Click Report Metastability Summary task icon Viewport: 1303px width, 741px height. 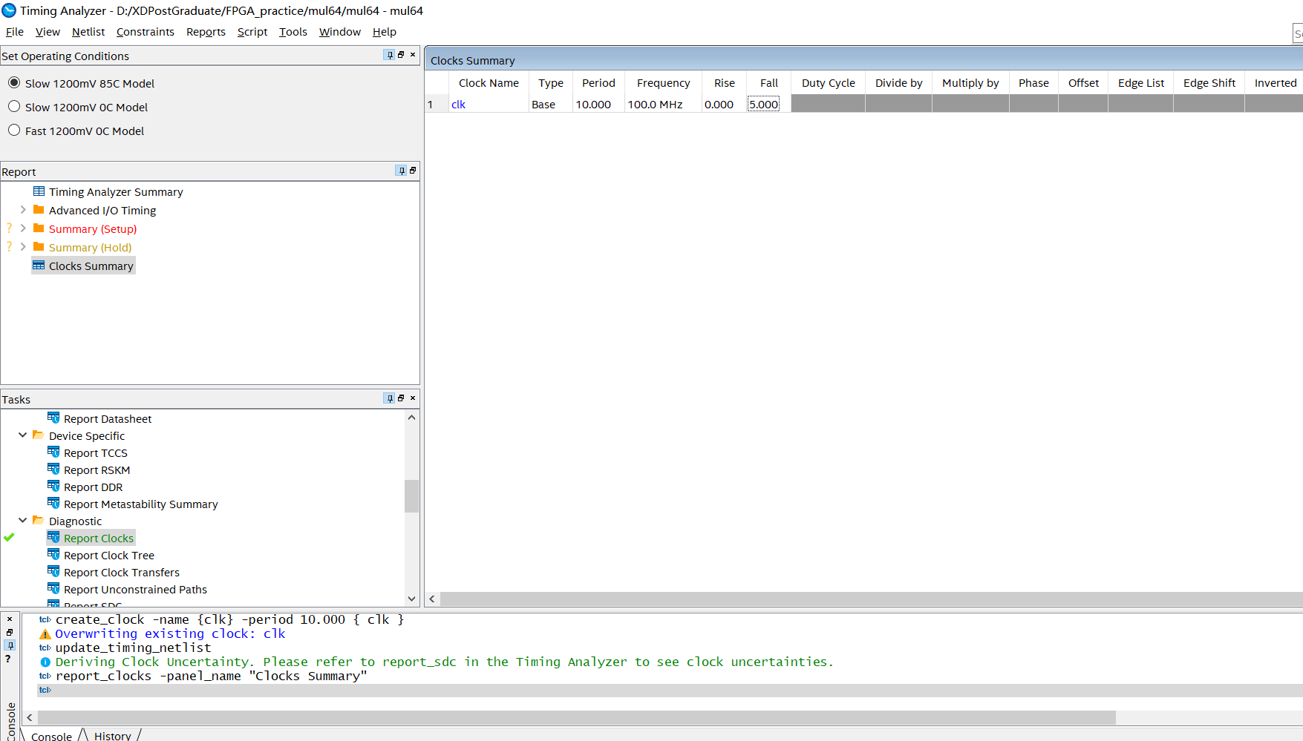click(x=53, y=504)
